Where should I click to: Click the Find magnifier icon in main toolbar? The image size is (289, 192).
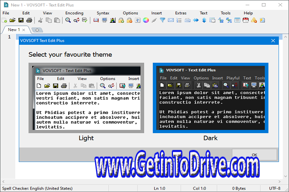tap(68, 20)
